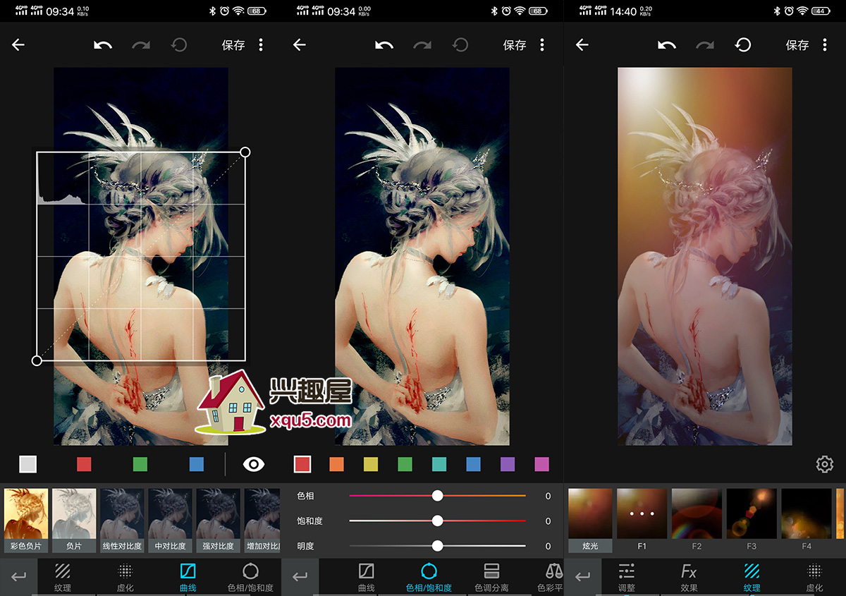Image resolution: width=846 pixels, height=596 pixels.
Task: Reset all edits on the curves screen
Action: (x=179, y=44)
